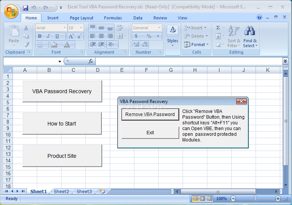Click the VBA Password Recovery sheet button

[x=62, y=91]
